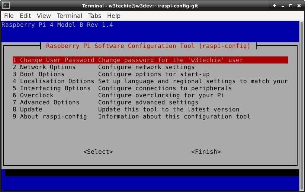Close the Terminal window
Viewport: 305px width, 192px height.
pyautogui.click(x=299, y=6)
